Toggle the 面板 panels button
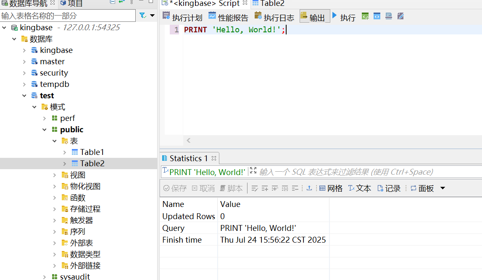Image resolution: width=482 pixels, height=280 pixels. 422,188
